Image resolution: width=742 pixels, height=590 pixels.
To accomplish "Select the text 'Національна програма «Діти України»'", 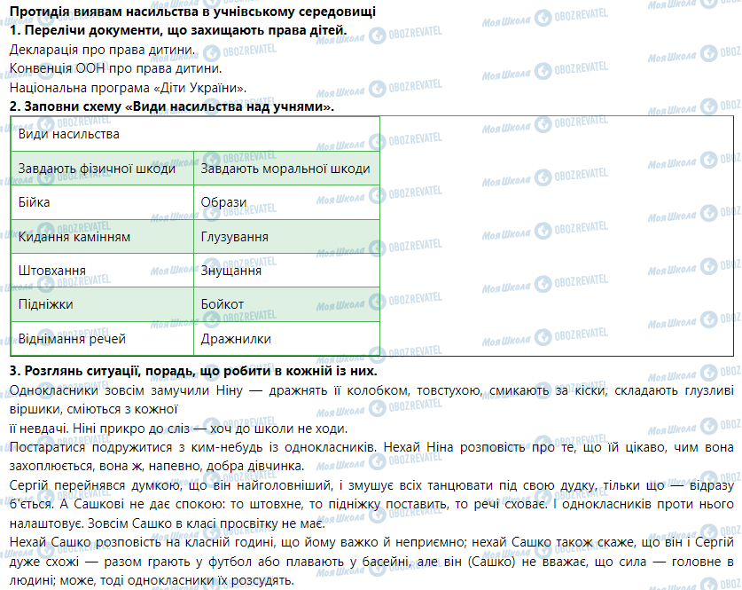I will (129, 87).
